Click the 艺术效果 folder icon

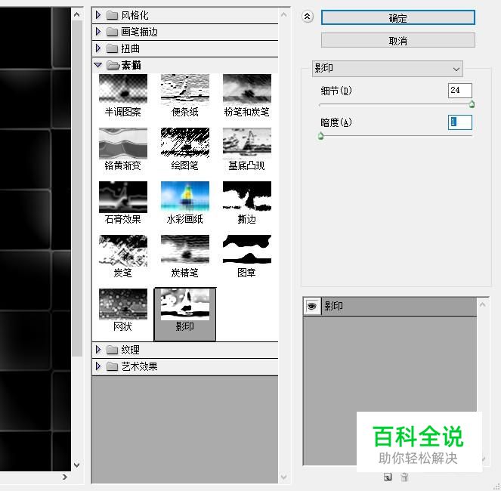[112, 366]
